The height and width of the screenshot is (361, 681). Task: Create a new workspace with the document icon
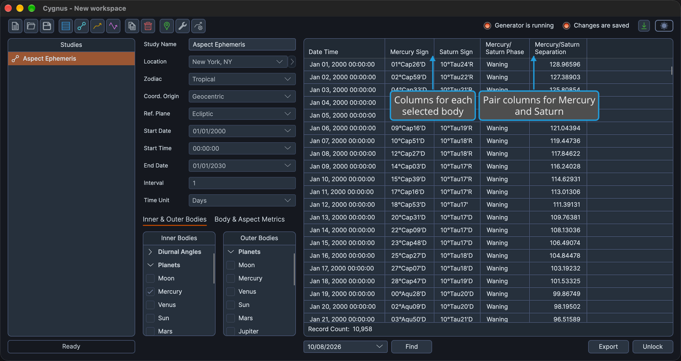[15, 26]
